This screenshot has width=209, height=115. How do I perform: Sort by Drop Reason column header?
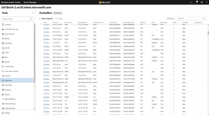tap(198, 22)
